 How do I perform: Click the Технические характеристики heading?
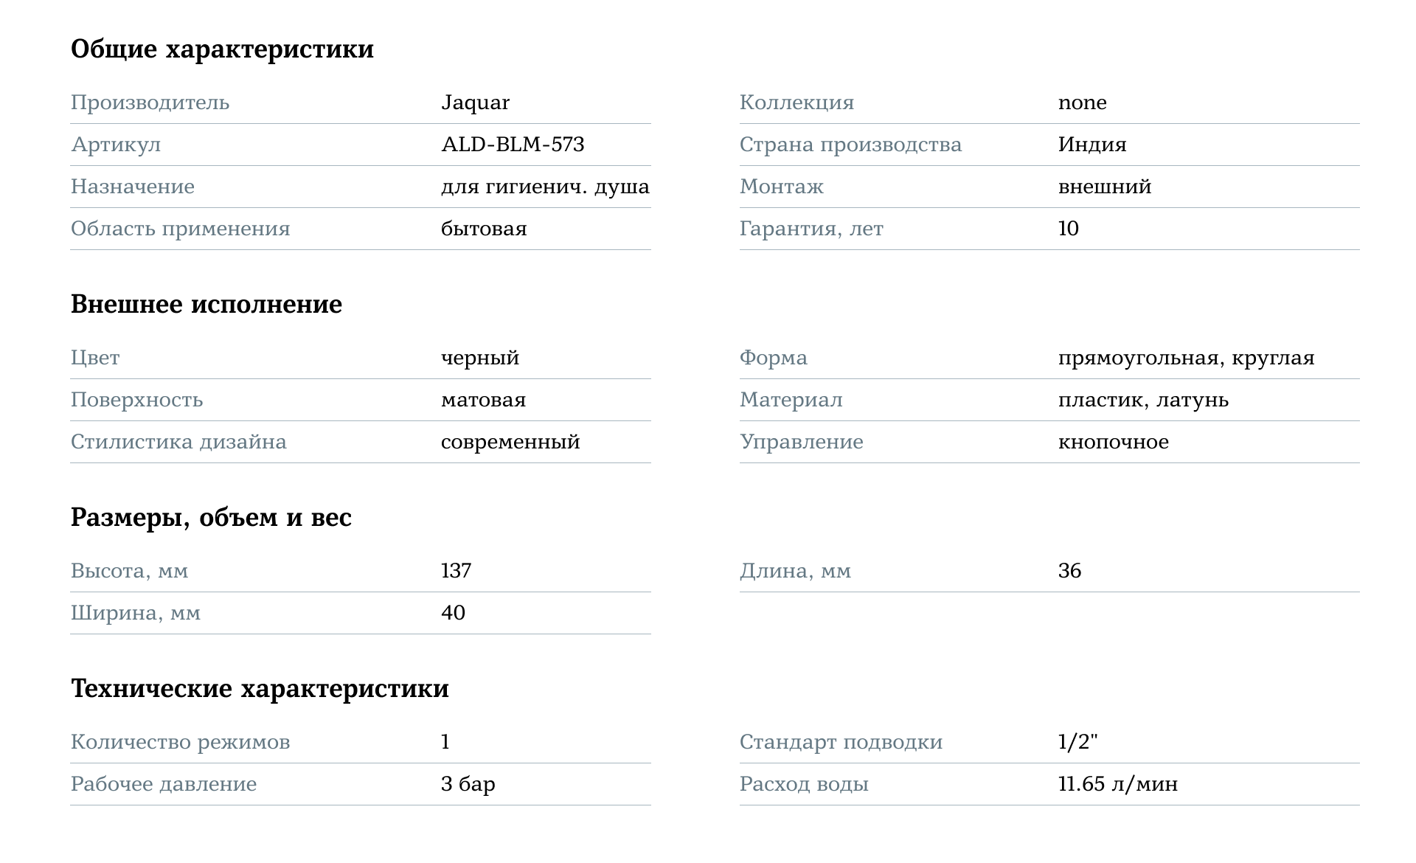260,689
